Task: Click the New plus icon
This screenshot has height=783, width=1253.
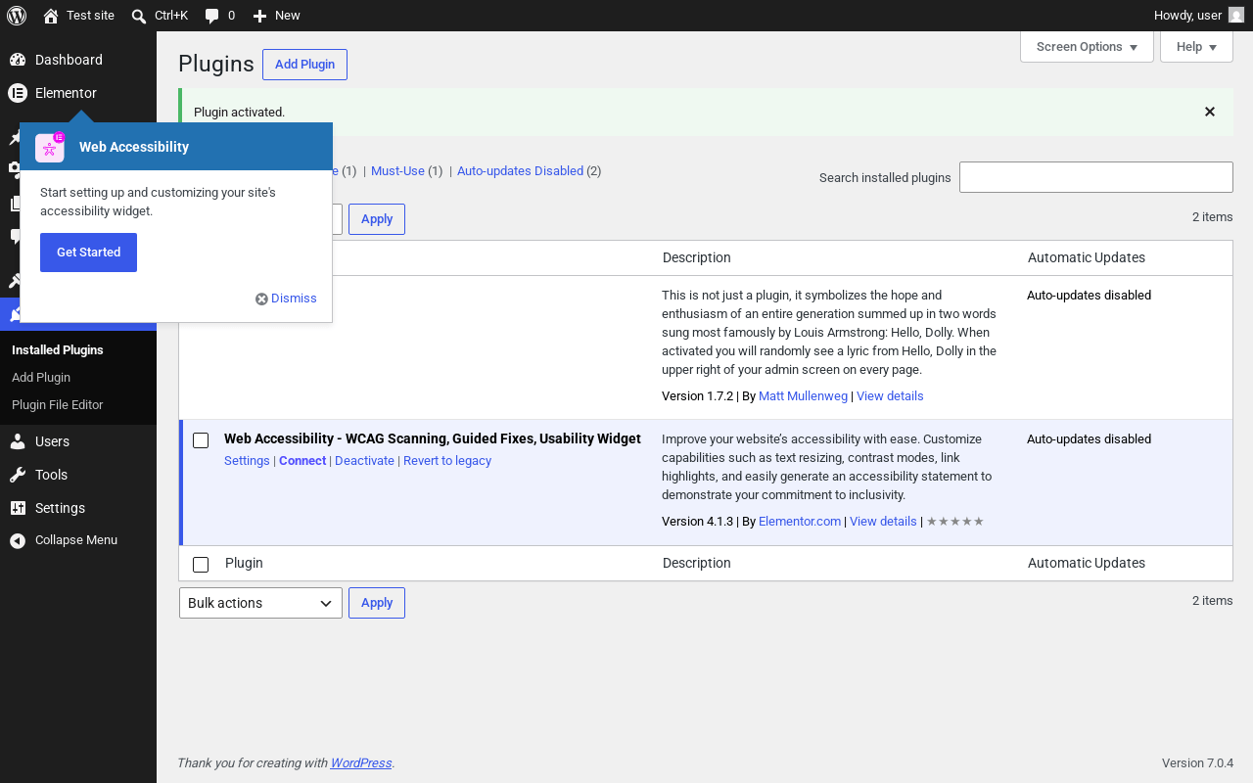Action: (x=259, y=16)
